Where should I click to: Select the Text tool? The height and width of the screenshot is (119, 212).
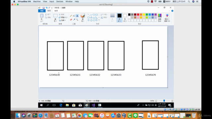[77, 16]
